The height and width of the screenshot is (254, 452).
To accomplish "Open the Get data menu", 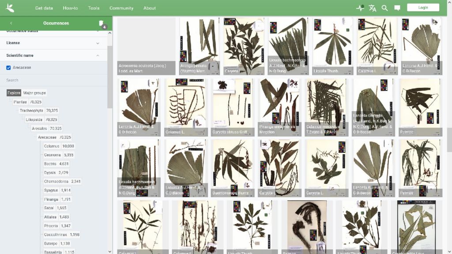I will click(44, 8).
